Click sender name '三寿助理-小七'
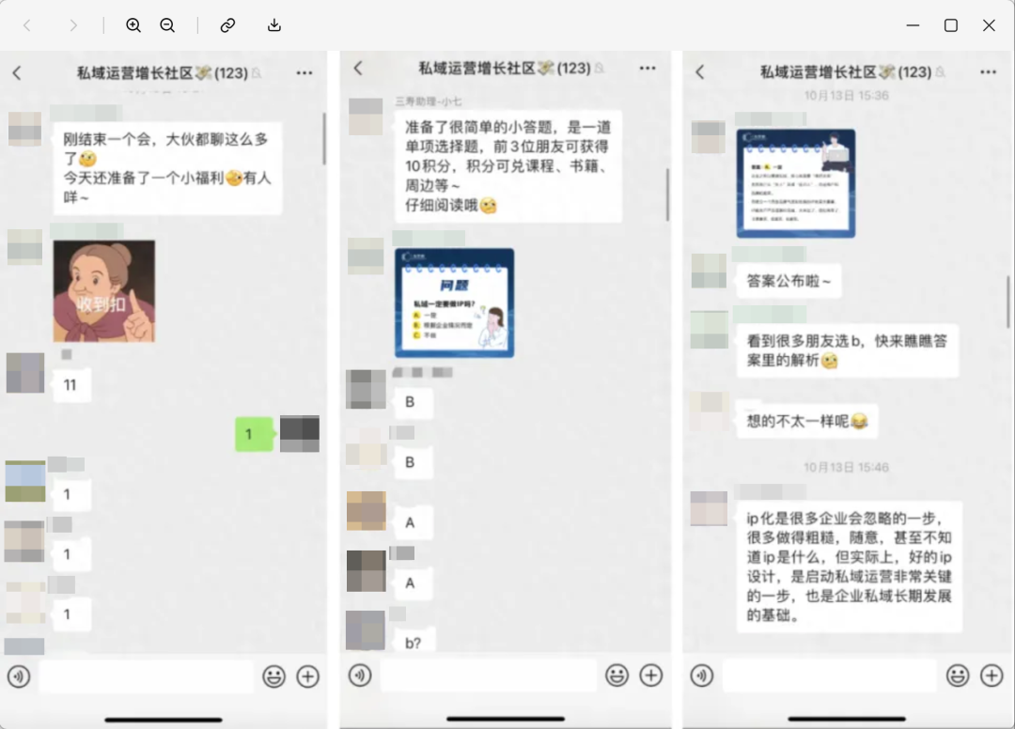The image size is (1015, 729). 429,101
